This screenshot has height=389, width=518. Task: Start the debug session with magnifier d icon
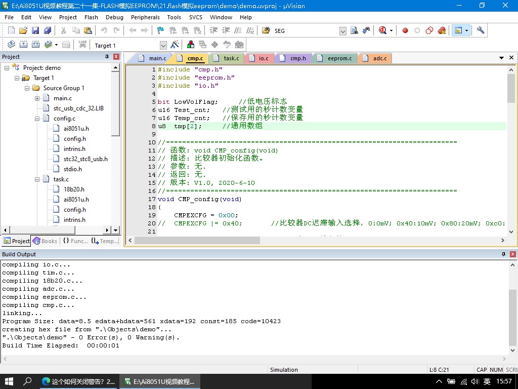(x=382, y=30)
